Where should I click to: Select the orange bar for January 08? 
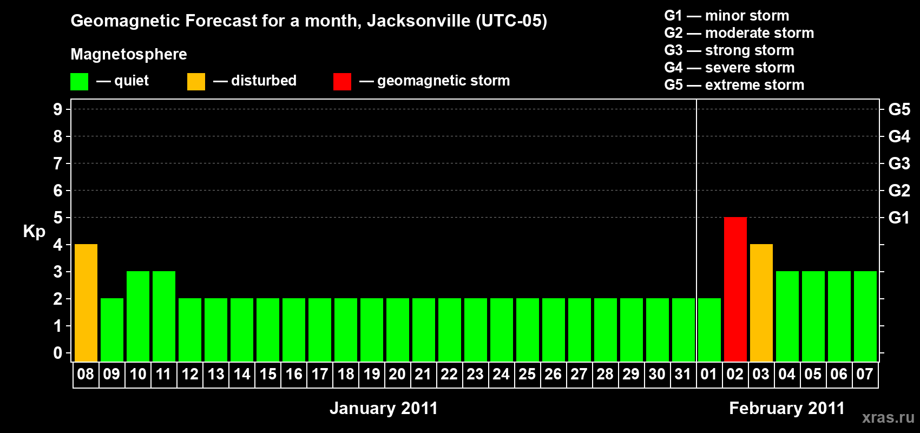[x=86, y=303]
